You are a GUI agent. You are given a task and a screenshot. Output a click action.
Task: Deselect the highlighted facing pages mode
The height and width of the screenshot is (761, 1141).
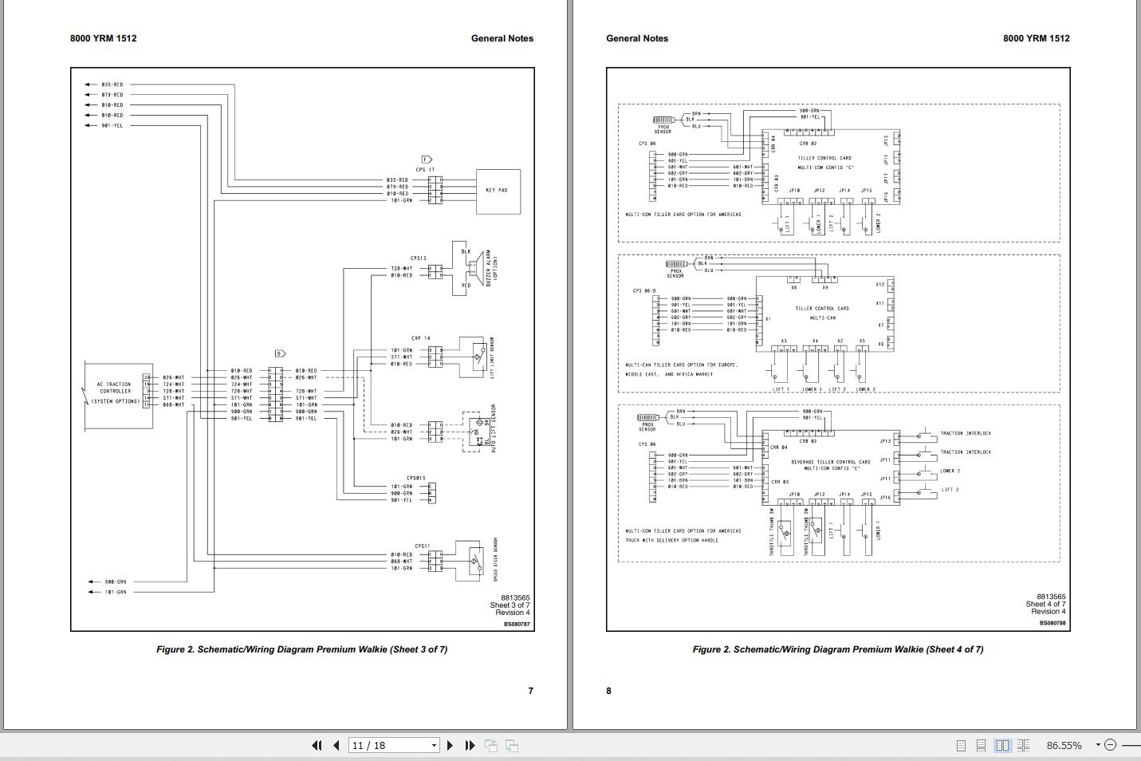[x=1002, y=745]
